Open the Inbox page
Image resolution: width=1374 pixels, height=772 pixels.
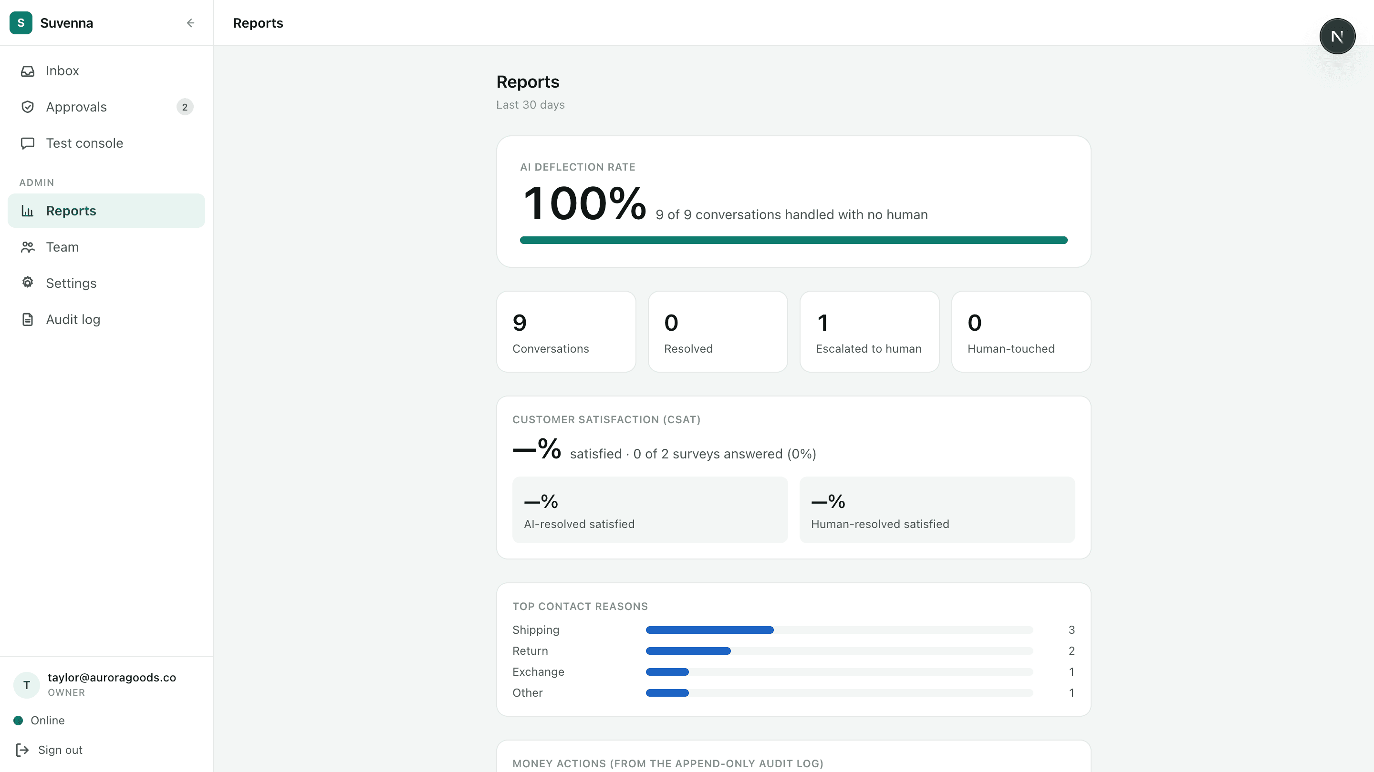(x=106, y=71)
